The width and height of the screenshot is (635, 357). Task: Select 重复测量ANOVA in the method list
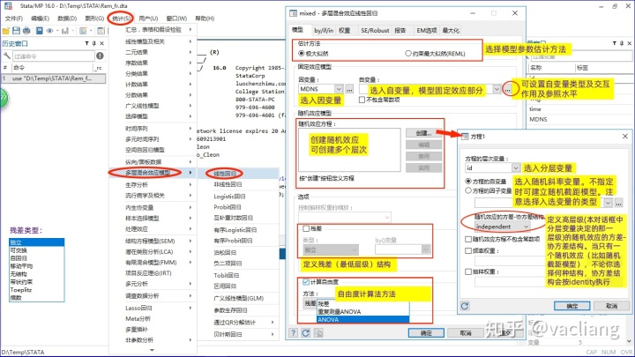362,312
